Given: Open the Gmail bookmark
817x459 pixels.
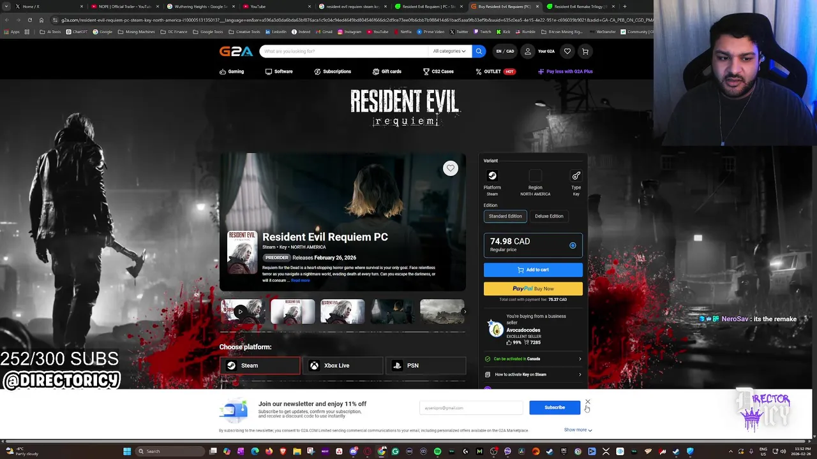Looking at the screenshot, I should tap(324, 32).
